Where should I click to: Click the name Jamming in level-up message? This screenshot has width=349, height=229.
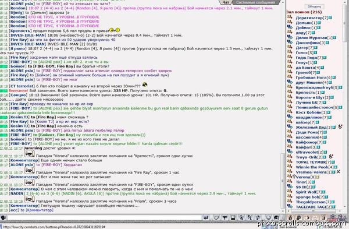click(x=33, y=148)
